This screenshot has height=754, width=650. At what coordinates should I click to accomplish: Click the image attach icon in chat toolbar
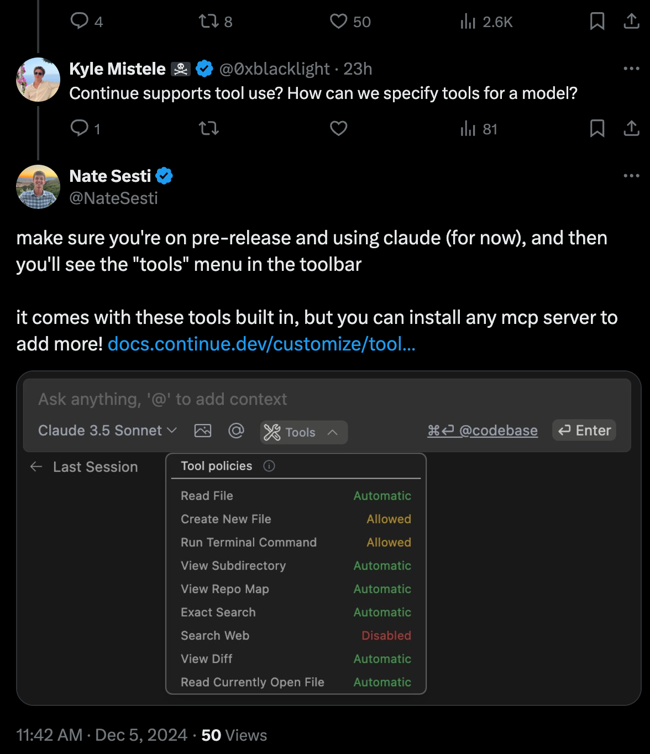203,431
